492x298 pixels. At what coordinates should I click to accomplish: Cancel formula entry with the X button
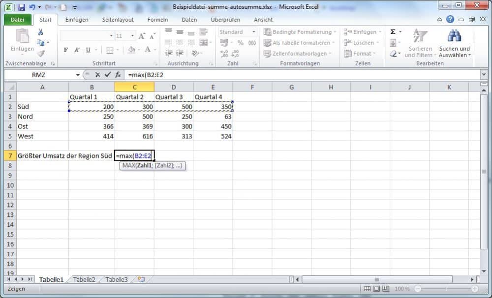[x=97, y=75]
